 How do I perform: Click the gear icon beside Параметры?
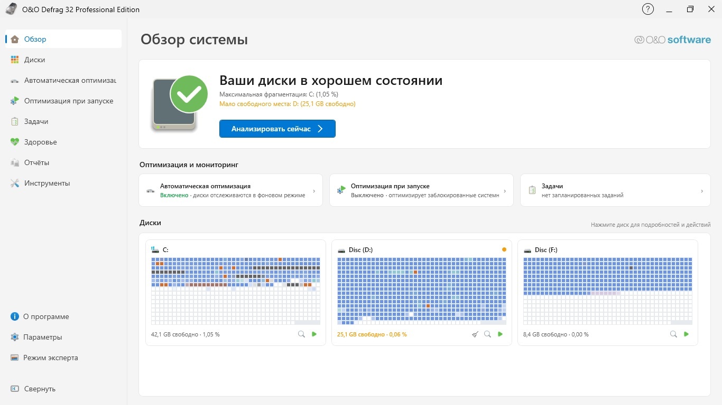pos(15,337)
